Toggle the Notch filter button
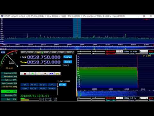The image size is (154, 116). coord(43,88)
